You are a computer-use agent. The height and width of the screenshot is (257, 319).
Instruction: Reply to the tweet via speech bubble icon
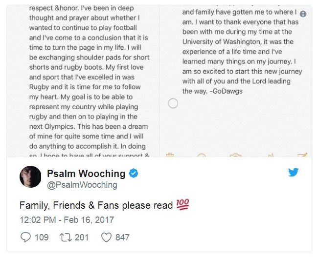pyautogui.click(x=25, y=237)
